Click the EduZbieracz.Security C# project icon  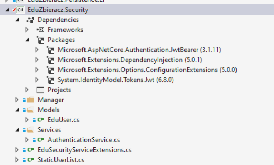(20, 10)
